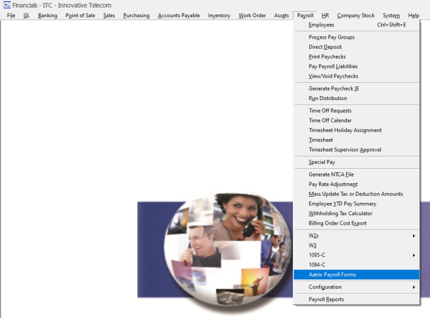Expand the 1095-C submenu arrow

pos(414,255)
